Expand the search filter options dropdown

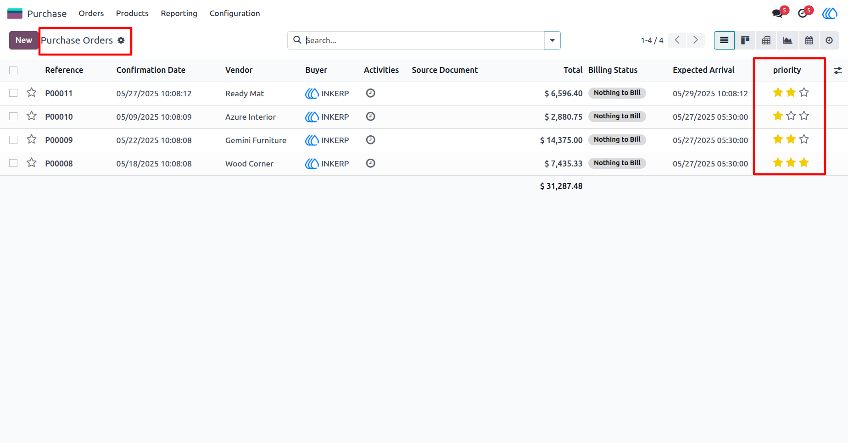(552, 40)
